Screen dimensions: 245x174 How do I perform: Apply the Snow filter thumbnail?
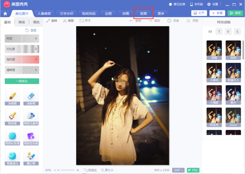[233, 117]
